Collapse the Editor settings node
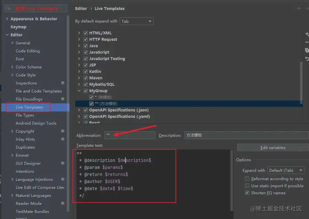The image size is (309, 219). 7,35
